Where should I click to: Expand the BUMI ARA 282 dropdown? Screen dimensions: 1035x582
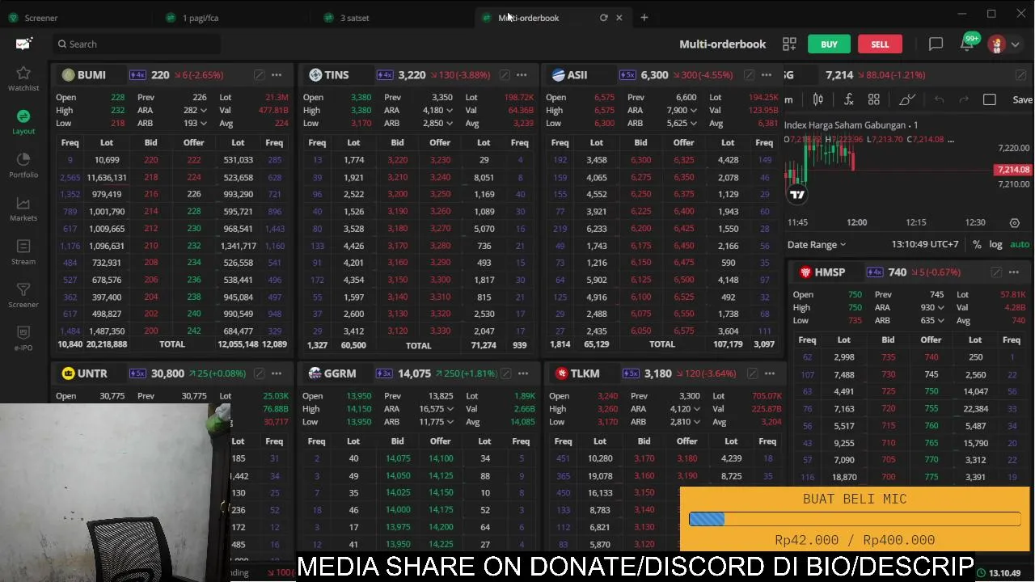tap(203, 111)
